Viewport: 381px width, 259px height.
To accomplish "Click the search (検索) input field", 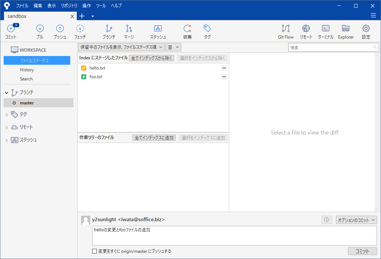I will coord(330,47).
